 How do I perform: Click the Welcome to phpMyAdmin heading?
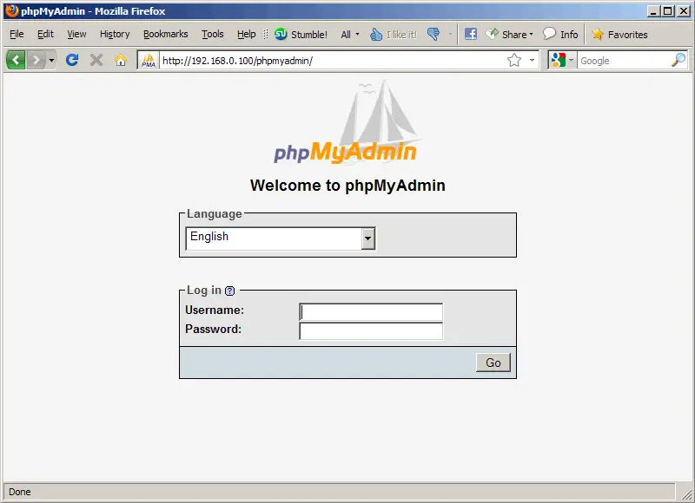pos(347,186)
